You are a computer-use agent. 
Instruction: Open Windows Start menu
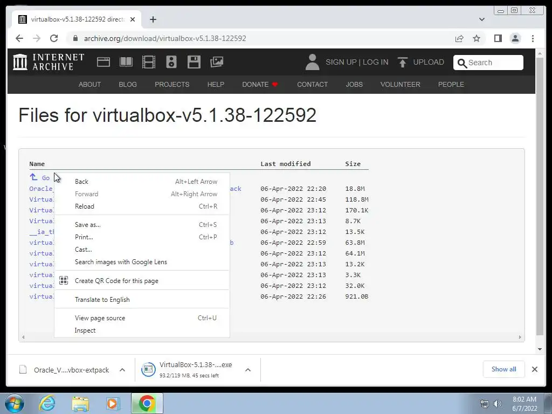15,403
